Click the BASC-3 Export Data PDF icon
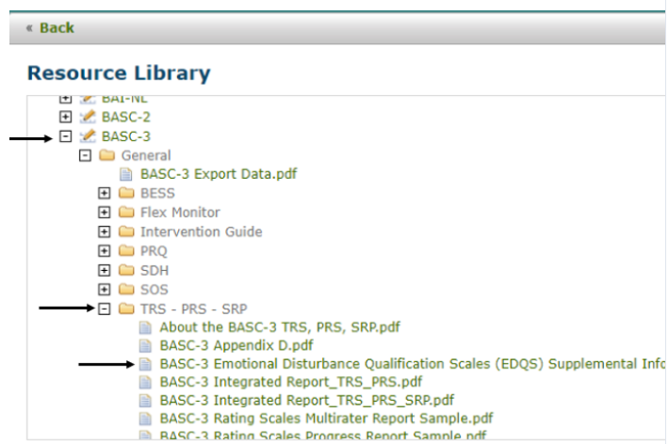Viewport: 669px width, 444px height. coord(126,174)
